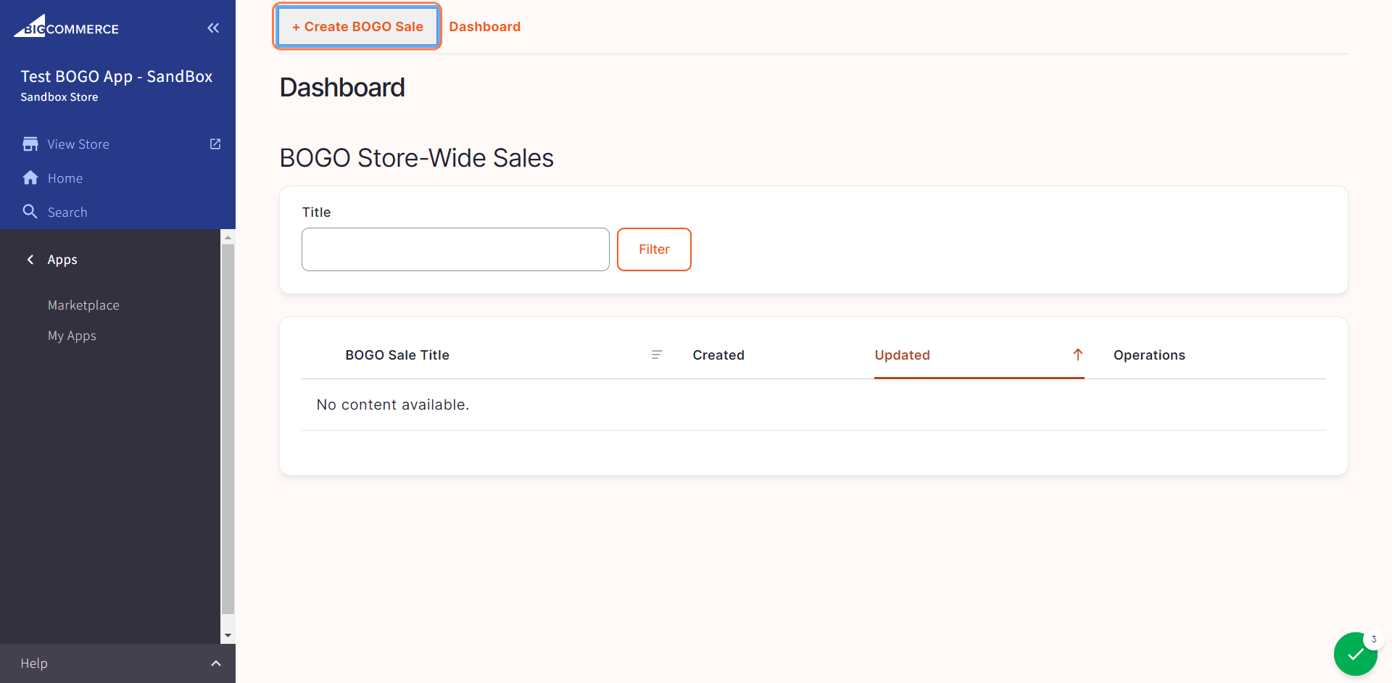Viewport: 1392px width, 683px height.
Task: Click the Help label in sidebar
Action: [34, 663]
